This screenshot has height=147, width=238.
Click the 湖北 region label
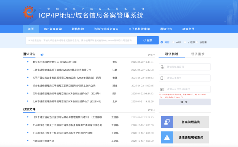click(x=115, y=86)
